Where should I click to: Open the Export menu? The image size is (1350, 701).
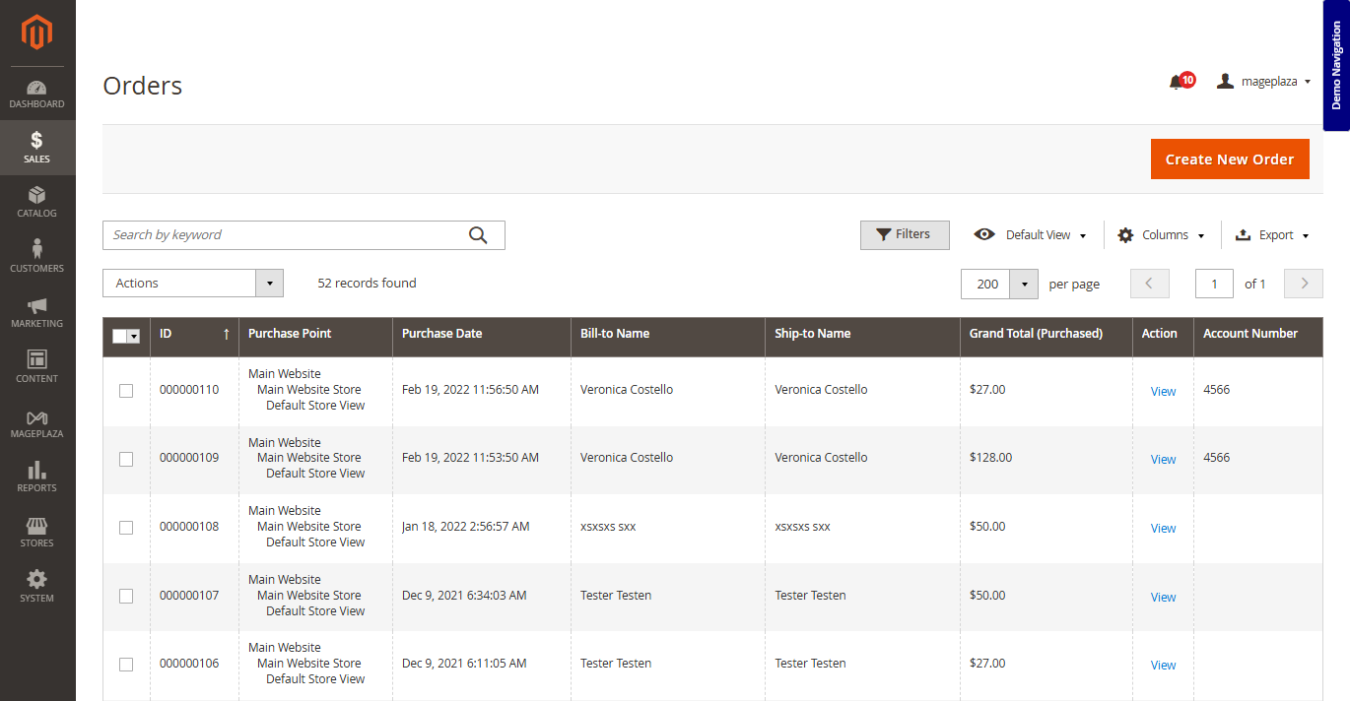coord(1272,235)
